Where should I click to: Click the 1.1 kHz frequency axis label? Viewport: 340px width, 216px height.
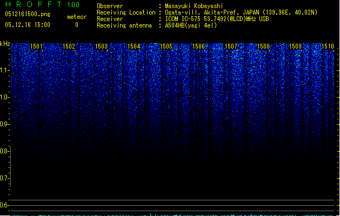(x=4, y=70)
